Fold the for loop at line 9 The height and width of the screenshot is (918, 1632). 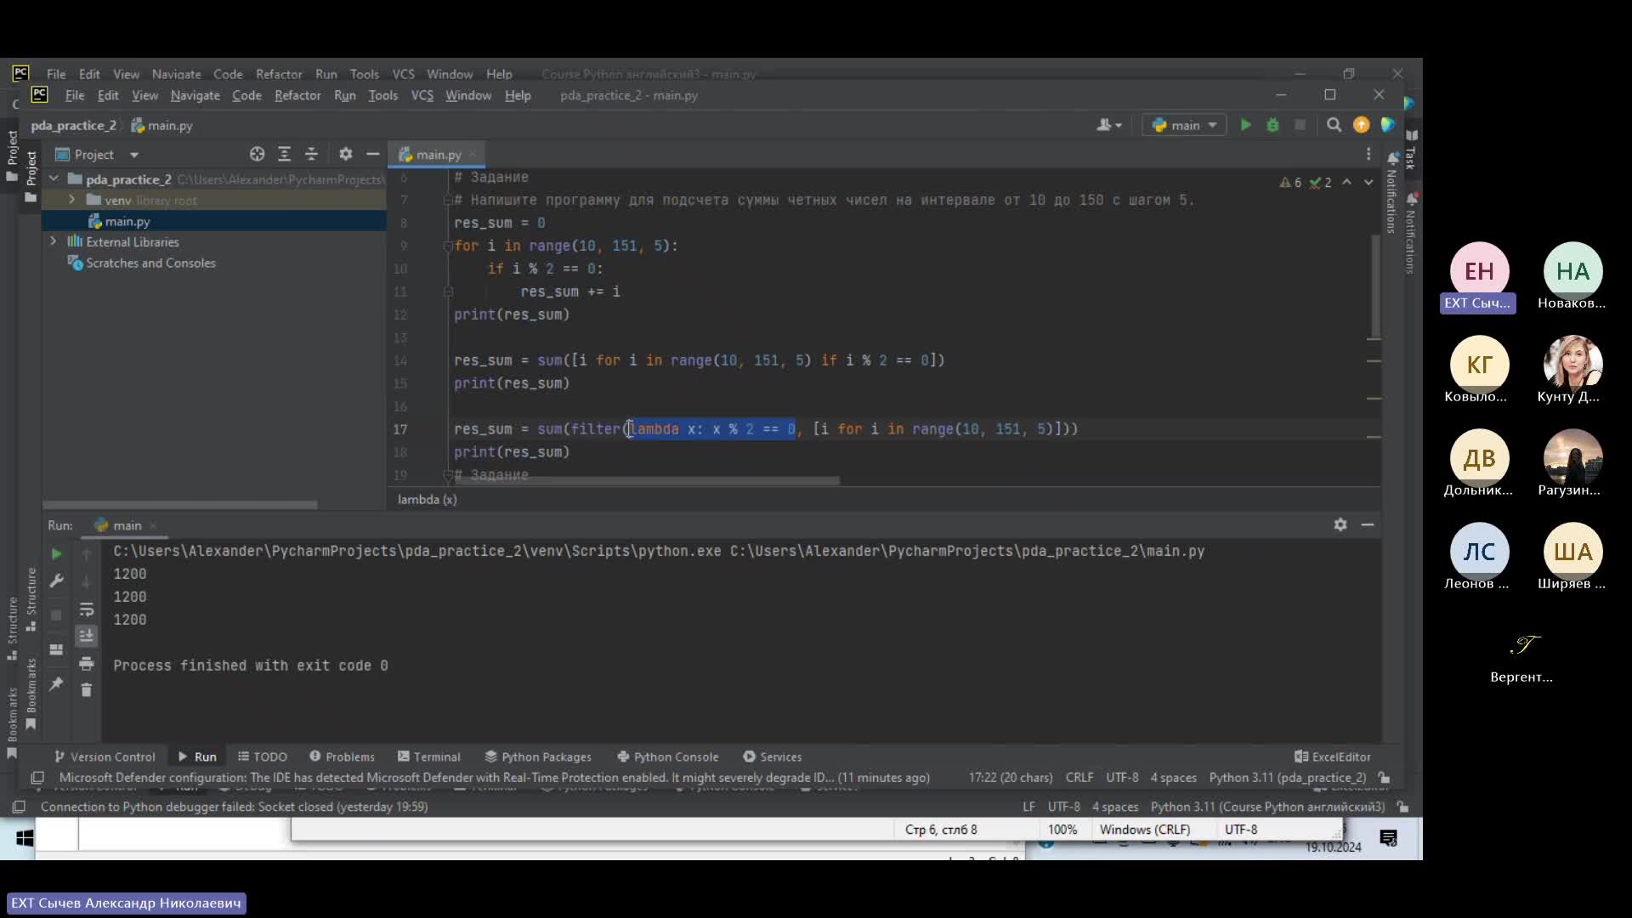pyautogui.click(x=447, y=246)
